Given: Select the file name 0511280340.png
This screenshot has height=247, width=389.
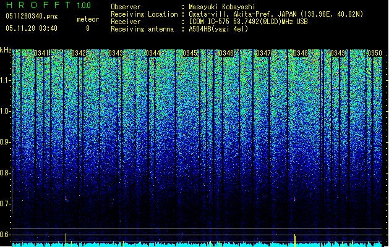Looking at the screenshot, I should tap(32, 16).
